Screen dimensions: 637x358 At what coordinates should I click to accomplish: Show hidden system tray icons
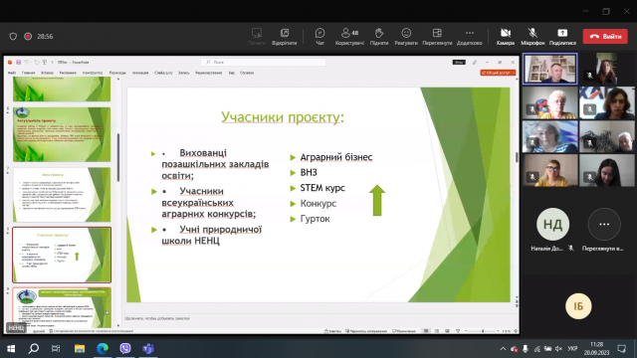click(x=503, y=349)
